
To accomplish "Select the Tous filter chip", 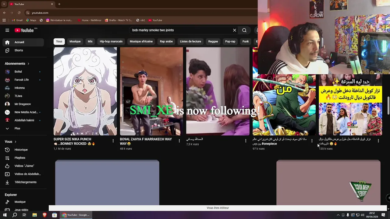I will point(59,41).
